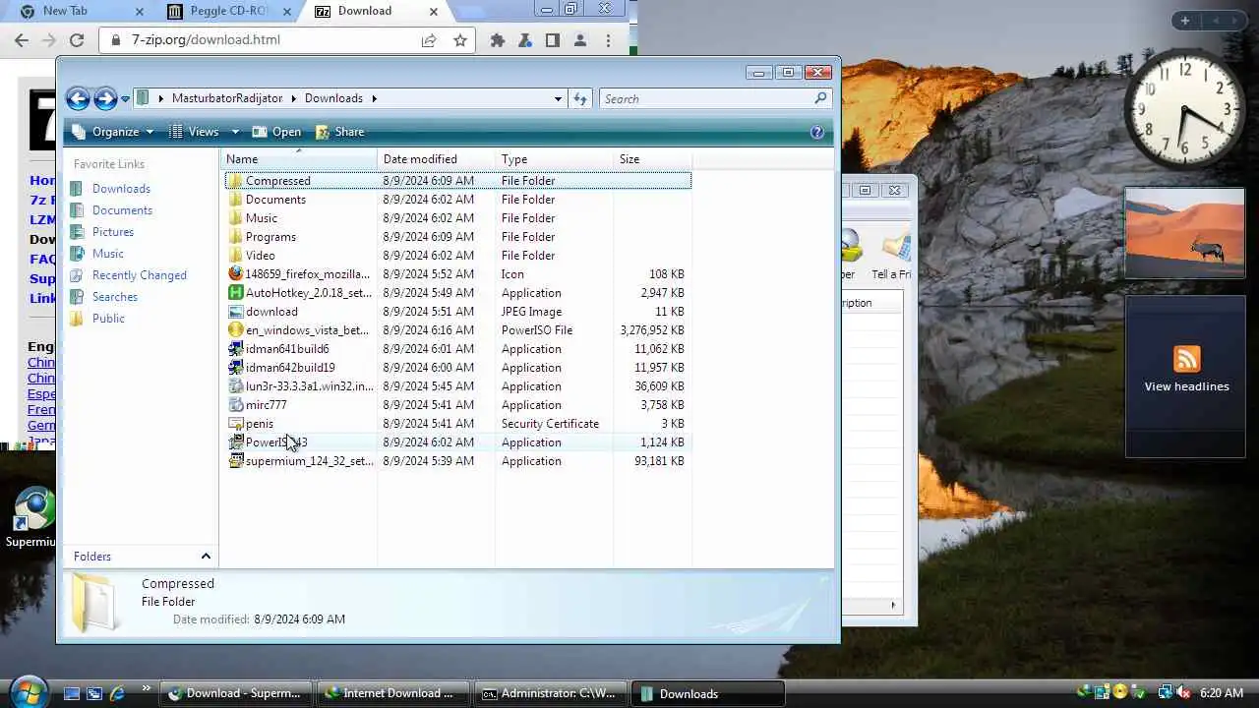Refresh the Downloads folder view

coord(580,98)
